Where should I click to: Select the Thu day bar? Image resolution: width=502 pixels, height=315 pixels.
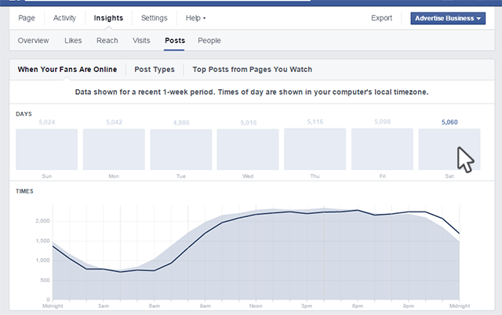click(x=315, y=149)
